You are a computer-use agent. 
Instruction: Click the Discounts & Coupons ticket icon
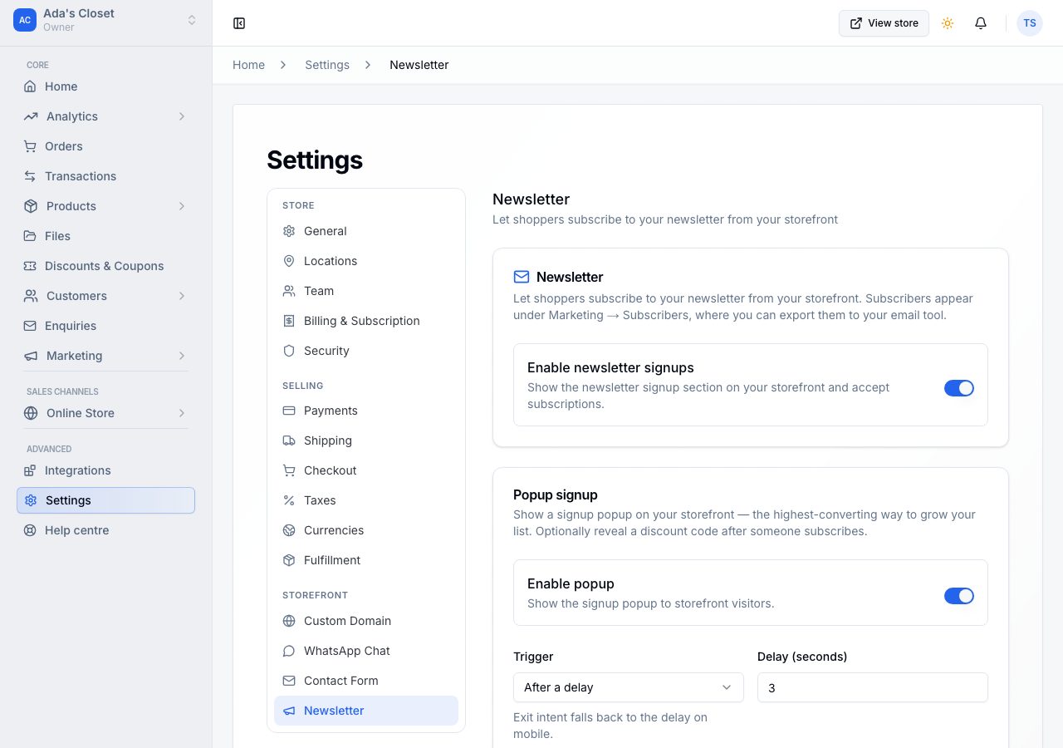pyautogui.click(x=30, y=266)
